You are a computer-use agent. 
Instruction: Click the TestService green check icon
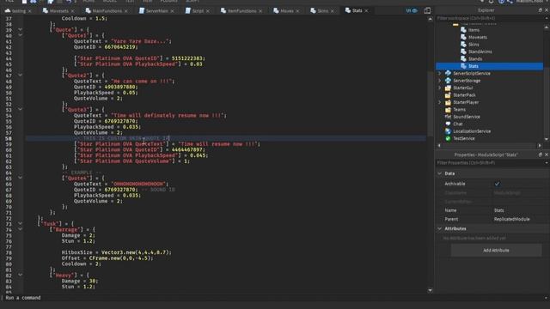[x=448, y=138]
